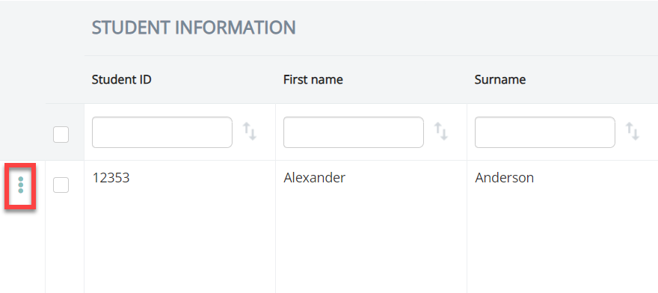
Task: Click into the Student ID filter field
Action: point(162,132)
